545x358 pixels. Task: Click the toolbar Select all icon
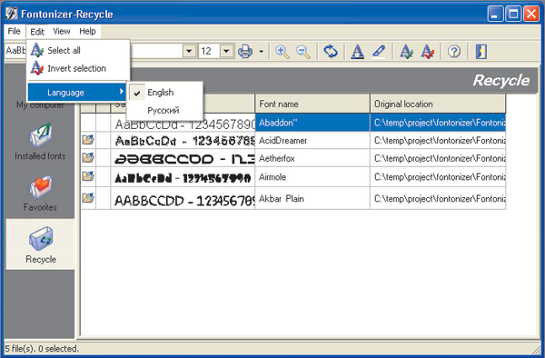coord(406,52)
